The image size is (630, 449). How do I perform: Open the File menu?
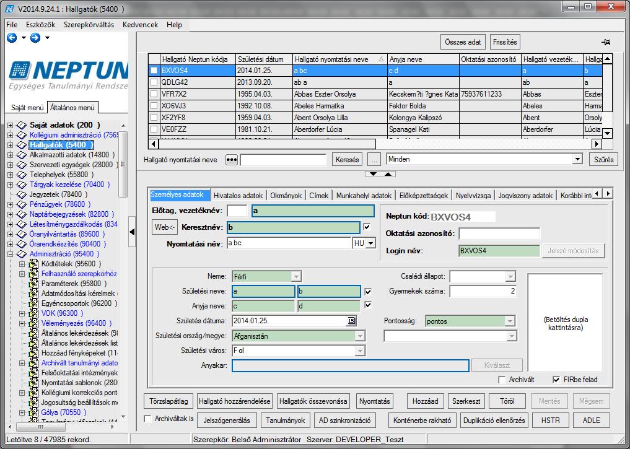(x=12, y=25)
